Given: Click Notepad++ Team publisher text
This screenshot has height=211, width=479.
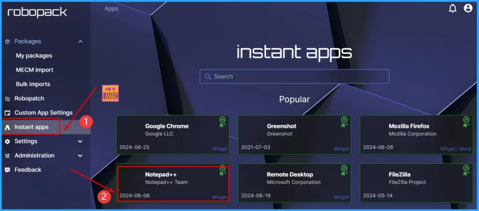Looking at the screenshot, I should click(x=166, y=183).
